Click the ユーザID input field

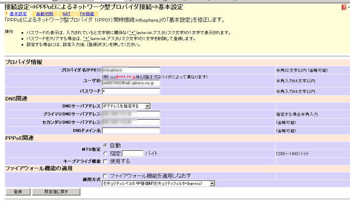(131, 83)
